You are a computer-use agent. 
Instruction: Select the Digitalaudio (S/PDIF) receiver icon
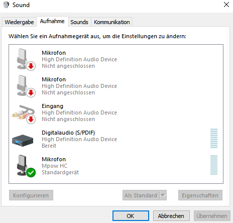click(23, 141)
